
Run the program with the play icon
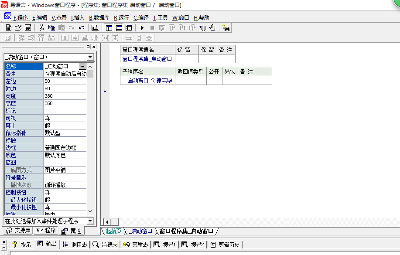click(142, 27)
